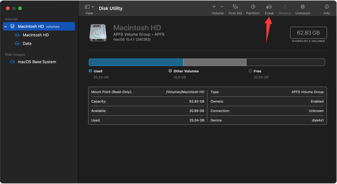Click the Disk Utility window title
The image size is (337, 184).
111,8
